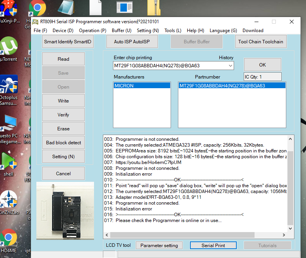Screen dimensions: 306x258
Task: Open uTorrent desktop icon
Action: tap(9, 49)
